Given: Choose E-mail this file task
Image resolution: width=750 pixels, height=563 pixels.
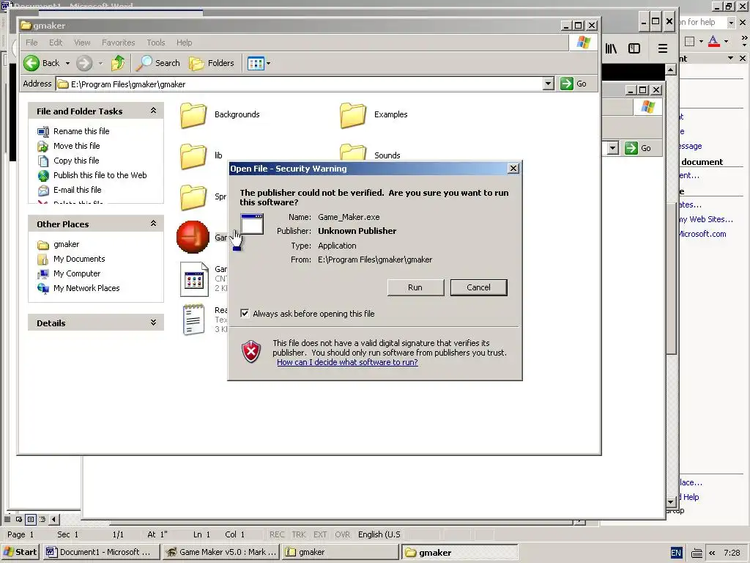Looking at the screenshot, I should click(x=77, y=190).
